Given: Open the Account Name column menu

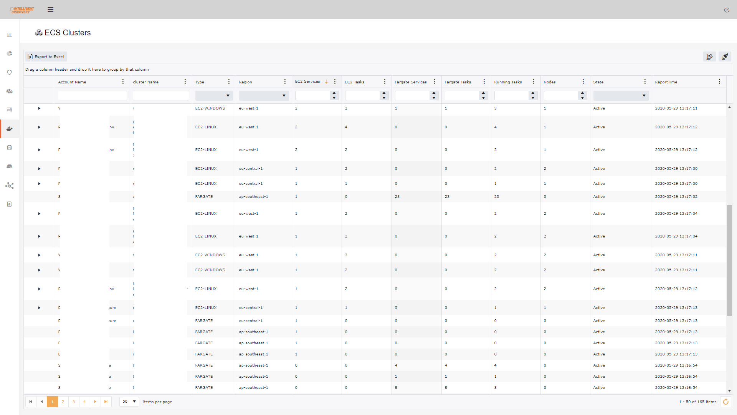Looking at the screenshot, I should click(x=122, y=81).
